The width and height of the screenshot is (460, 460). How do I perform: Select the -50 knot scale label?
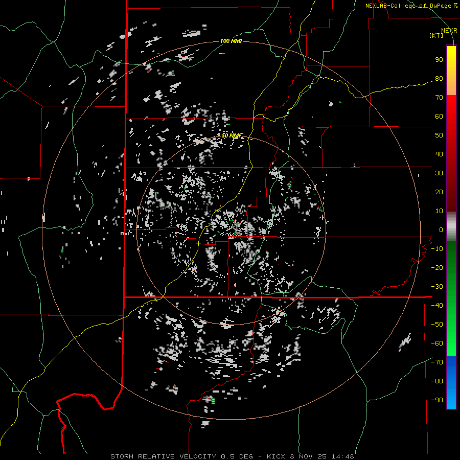[x=437, y=325]
